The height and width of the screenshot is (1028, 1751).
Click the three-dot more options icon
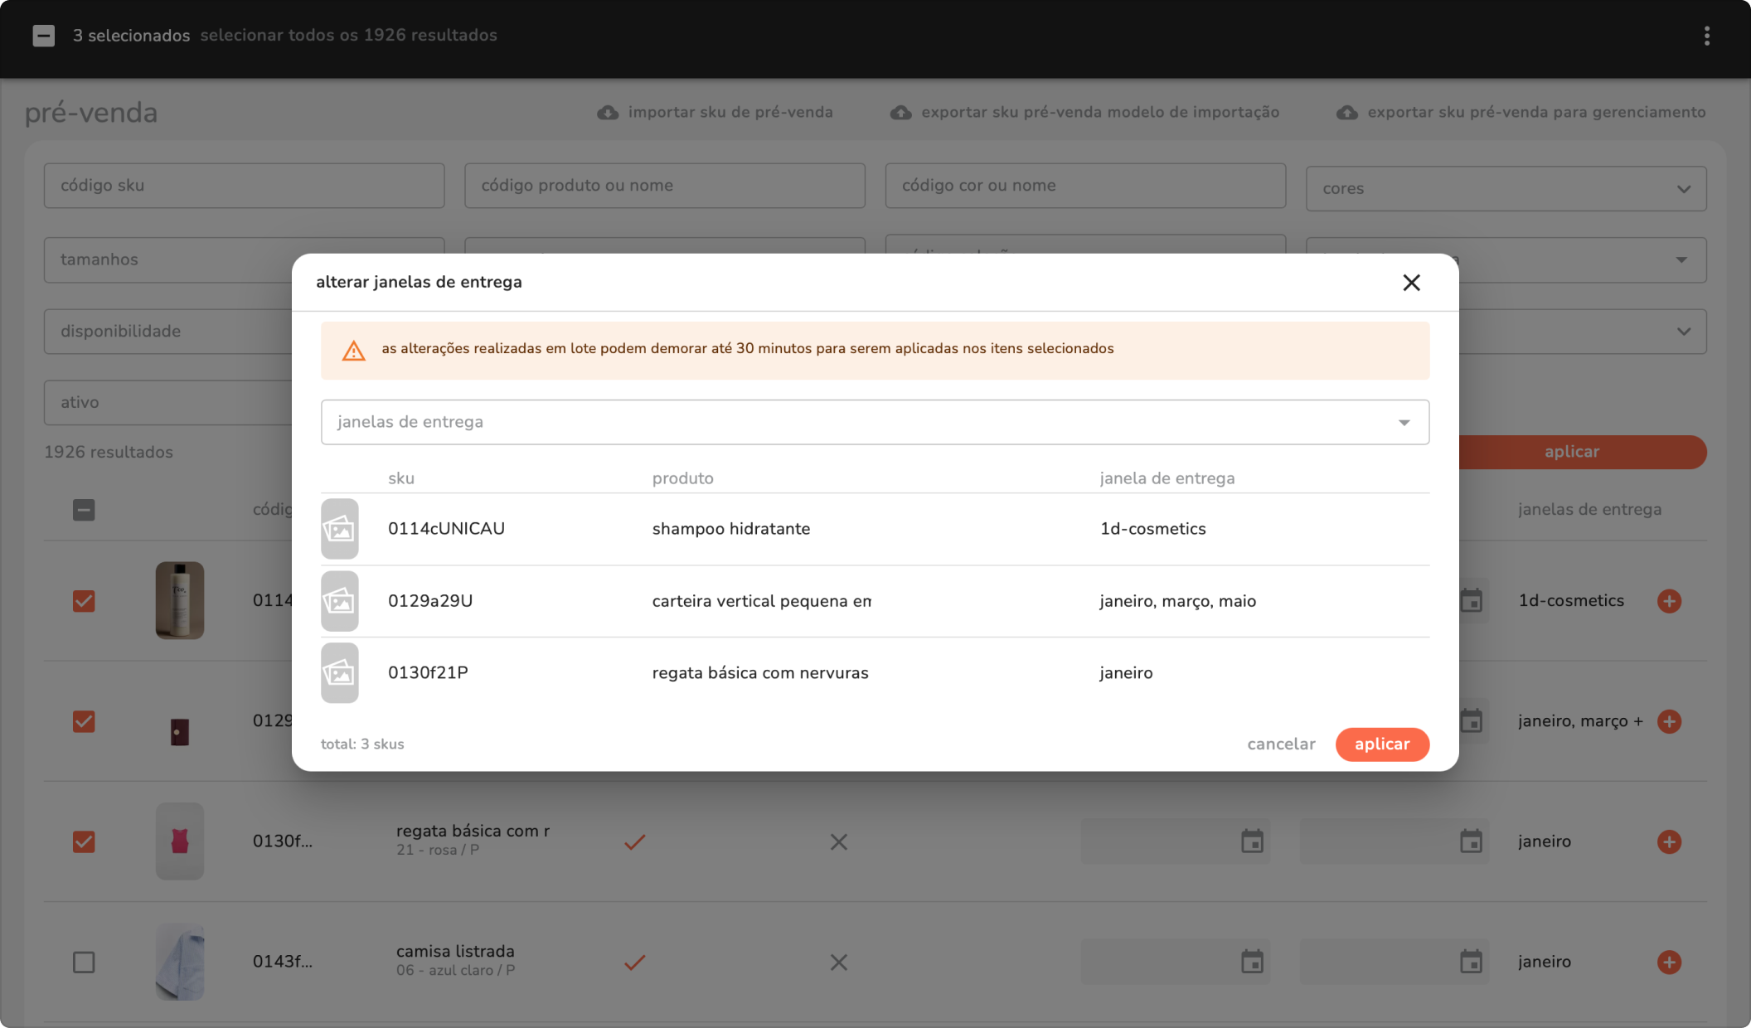1706,36
